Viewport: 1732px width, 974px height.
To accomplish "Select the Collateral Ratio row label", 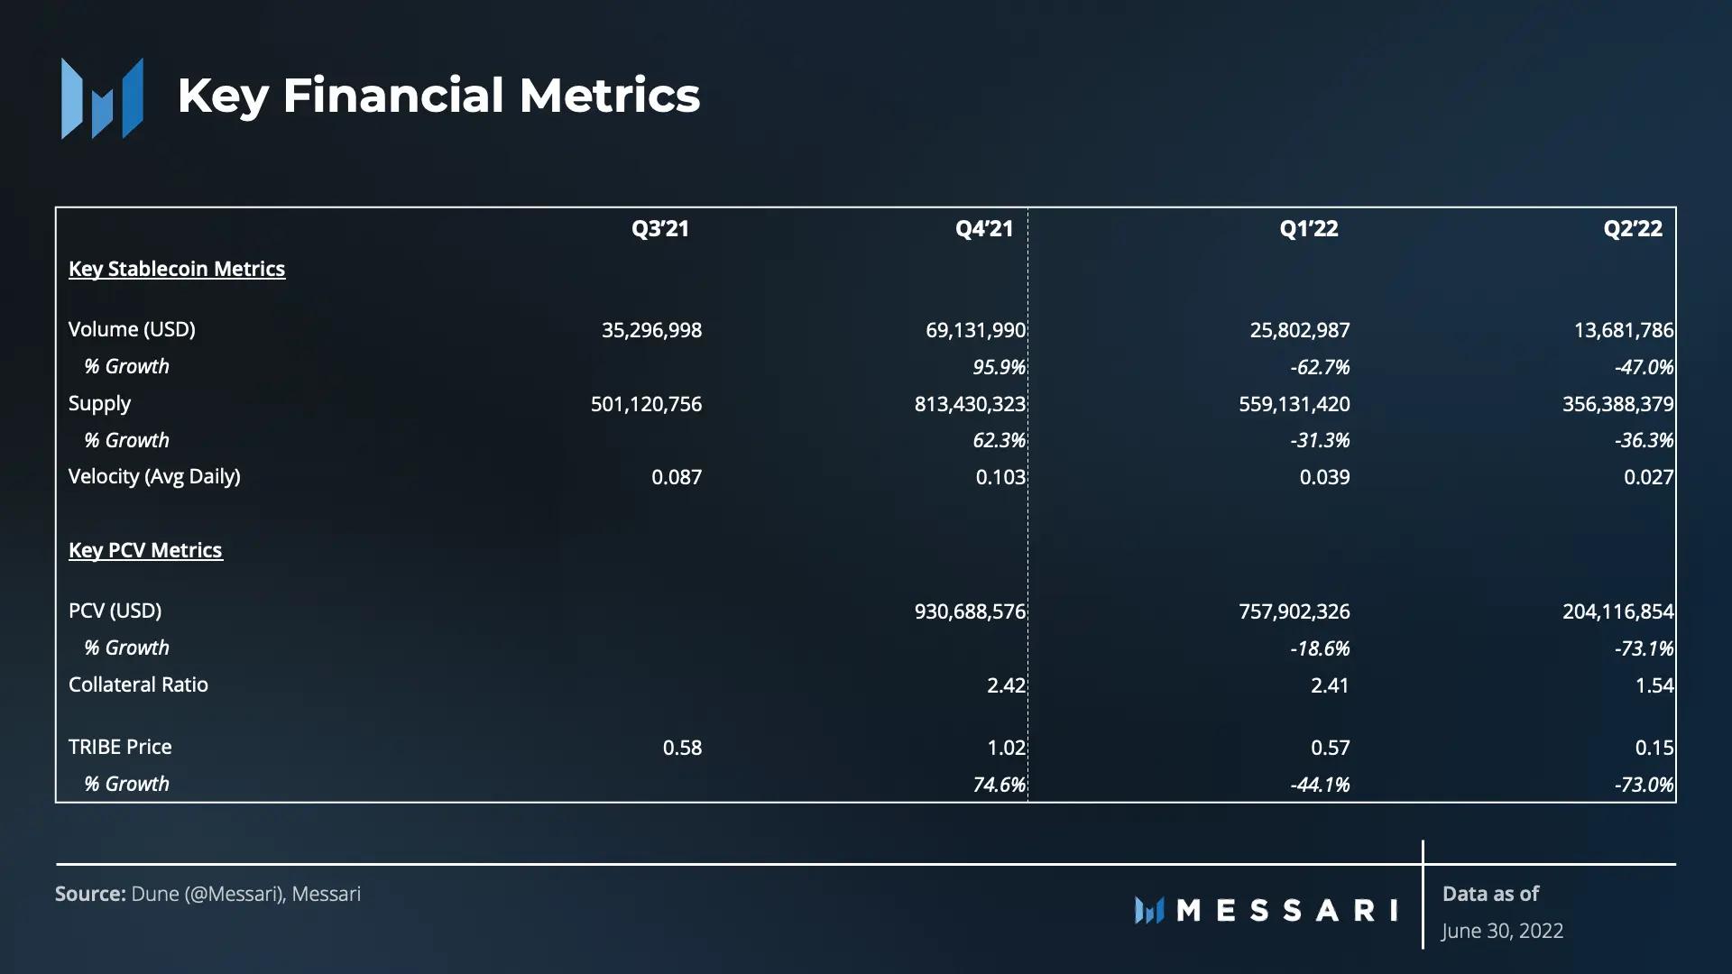I will pos(138,685).
